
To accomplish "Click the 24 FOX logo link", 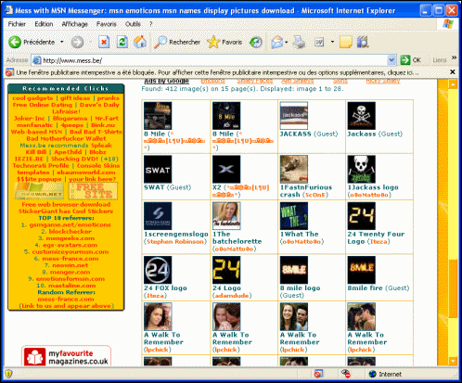I will click(165, 288).
